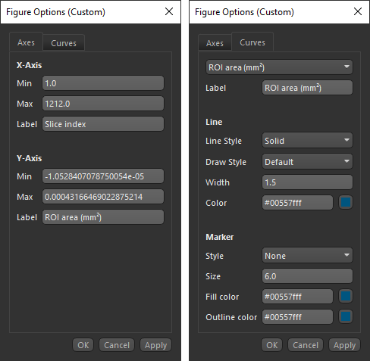Open the Draw Style dropdown
370x361 pixels.
click(x=307, y=162)
